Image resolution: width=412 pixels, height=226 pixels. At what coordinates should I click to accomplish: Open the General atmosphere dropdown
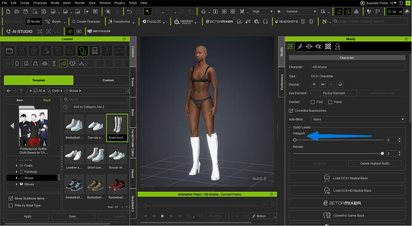[x=301, y=11]
